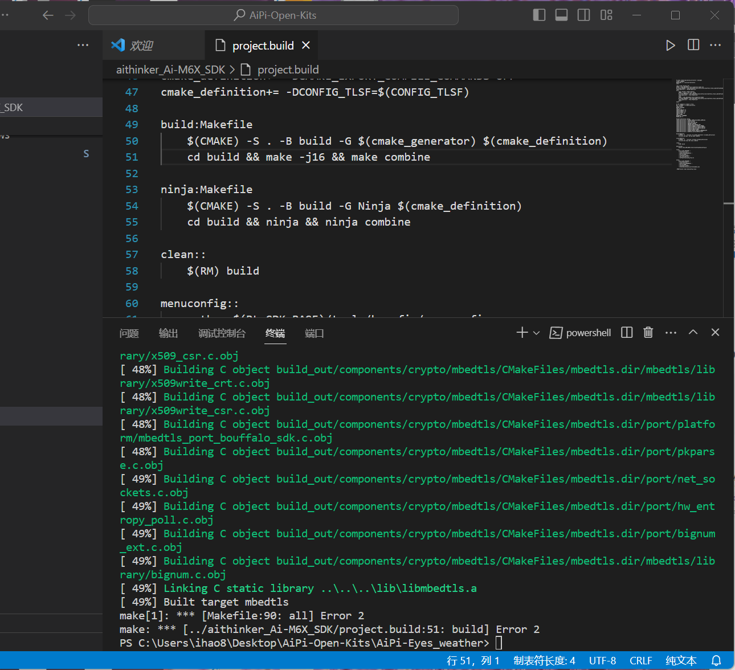Image resolution: width=735 pixels, height=670 pixels.
Task: Click the 'ninja:Makefile' code line
Action: [207, 190]
